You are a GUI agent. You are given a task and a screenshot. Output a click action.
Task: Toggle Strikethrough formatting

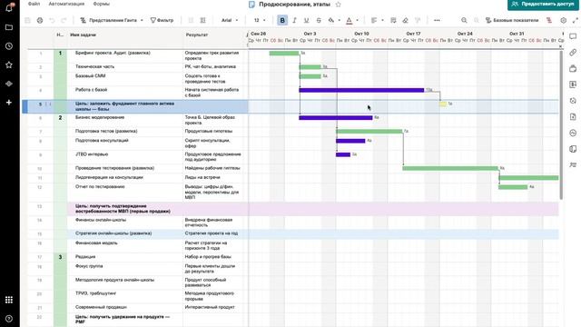tap(319, 20)
